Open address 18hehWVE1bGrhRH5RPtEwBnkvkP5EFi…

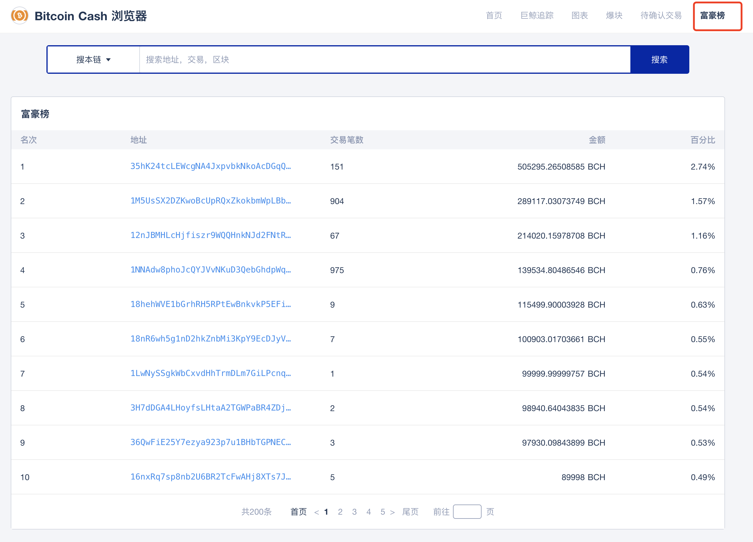click(210, 304)
